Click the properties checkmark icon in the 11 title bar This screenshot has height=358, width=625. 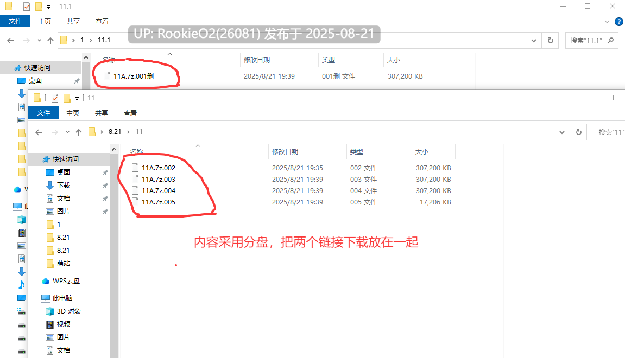(55, 98)
